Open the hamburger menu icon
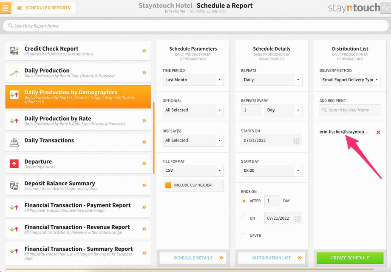 [6, 8]
